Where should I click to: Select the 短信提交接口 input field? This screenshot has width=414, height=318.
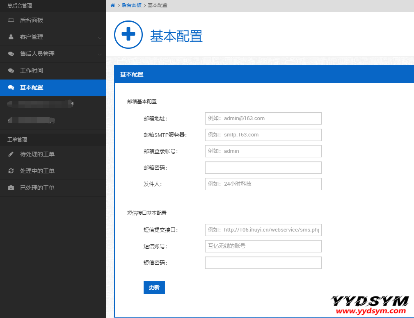pos(263,230)
